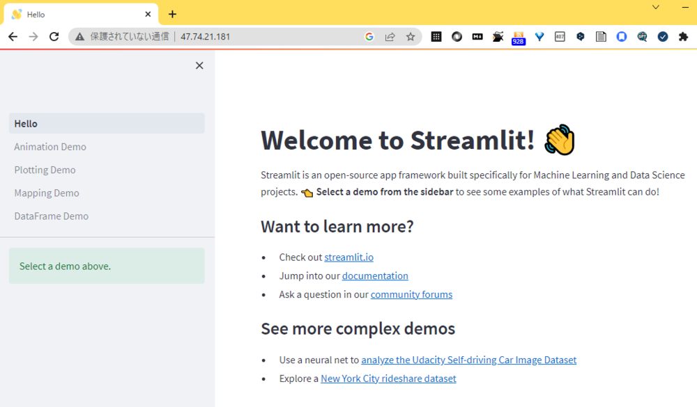The width and height of the screenshot is (697, 407).
Task: Open the extensions puzzle piece menu
Action: [683, 37]
